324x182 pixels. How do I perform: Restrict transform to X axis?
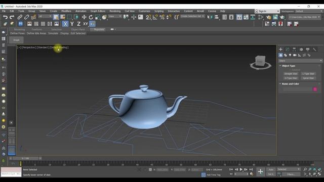[x=65, y=24]
